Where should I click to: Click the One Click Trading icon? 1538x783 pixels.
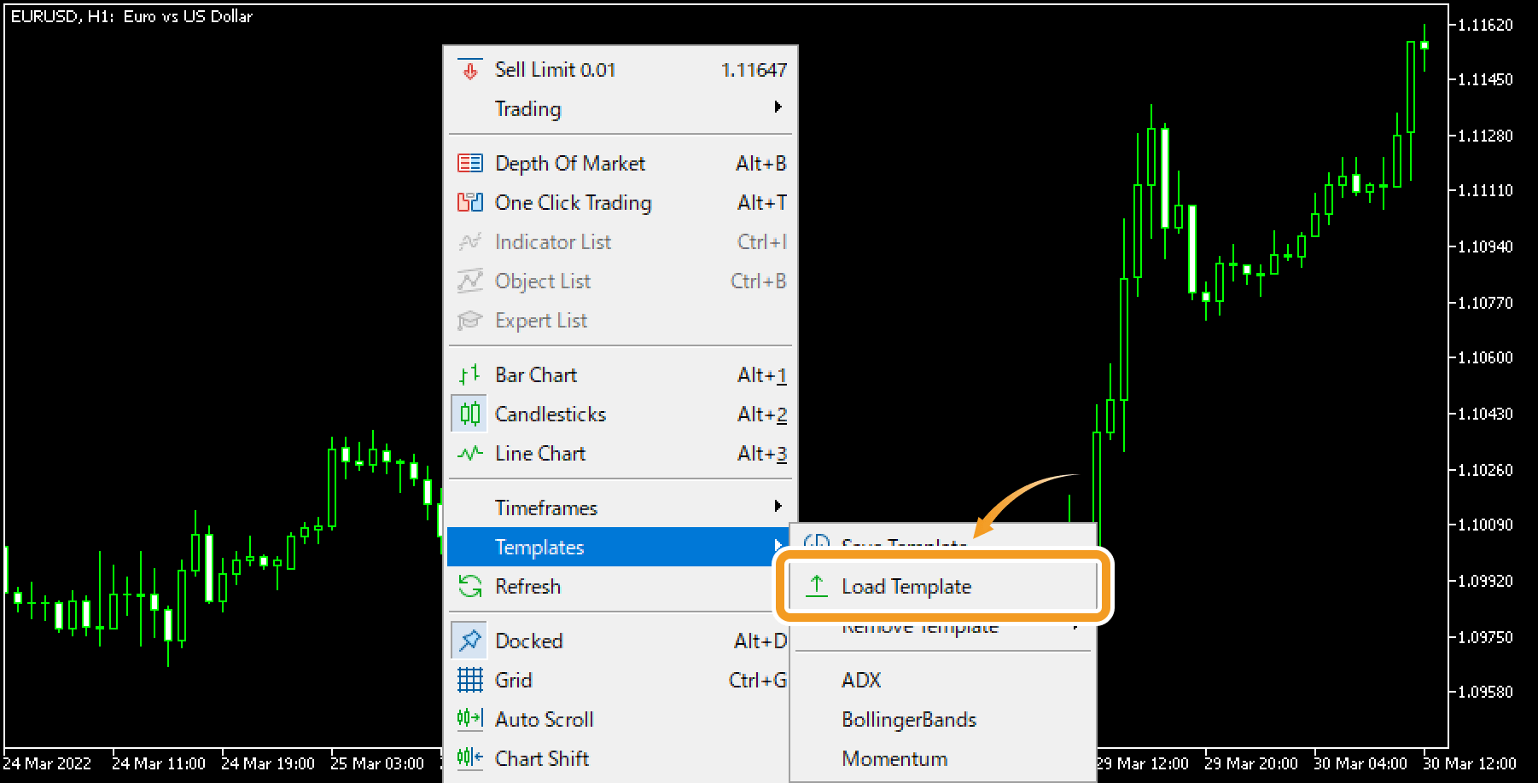(x=469, y=202)
